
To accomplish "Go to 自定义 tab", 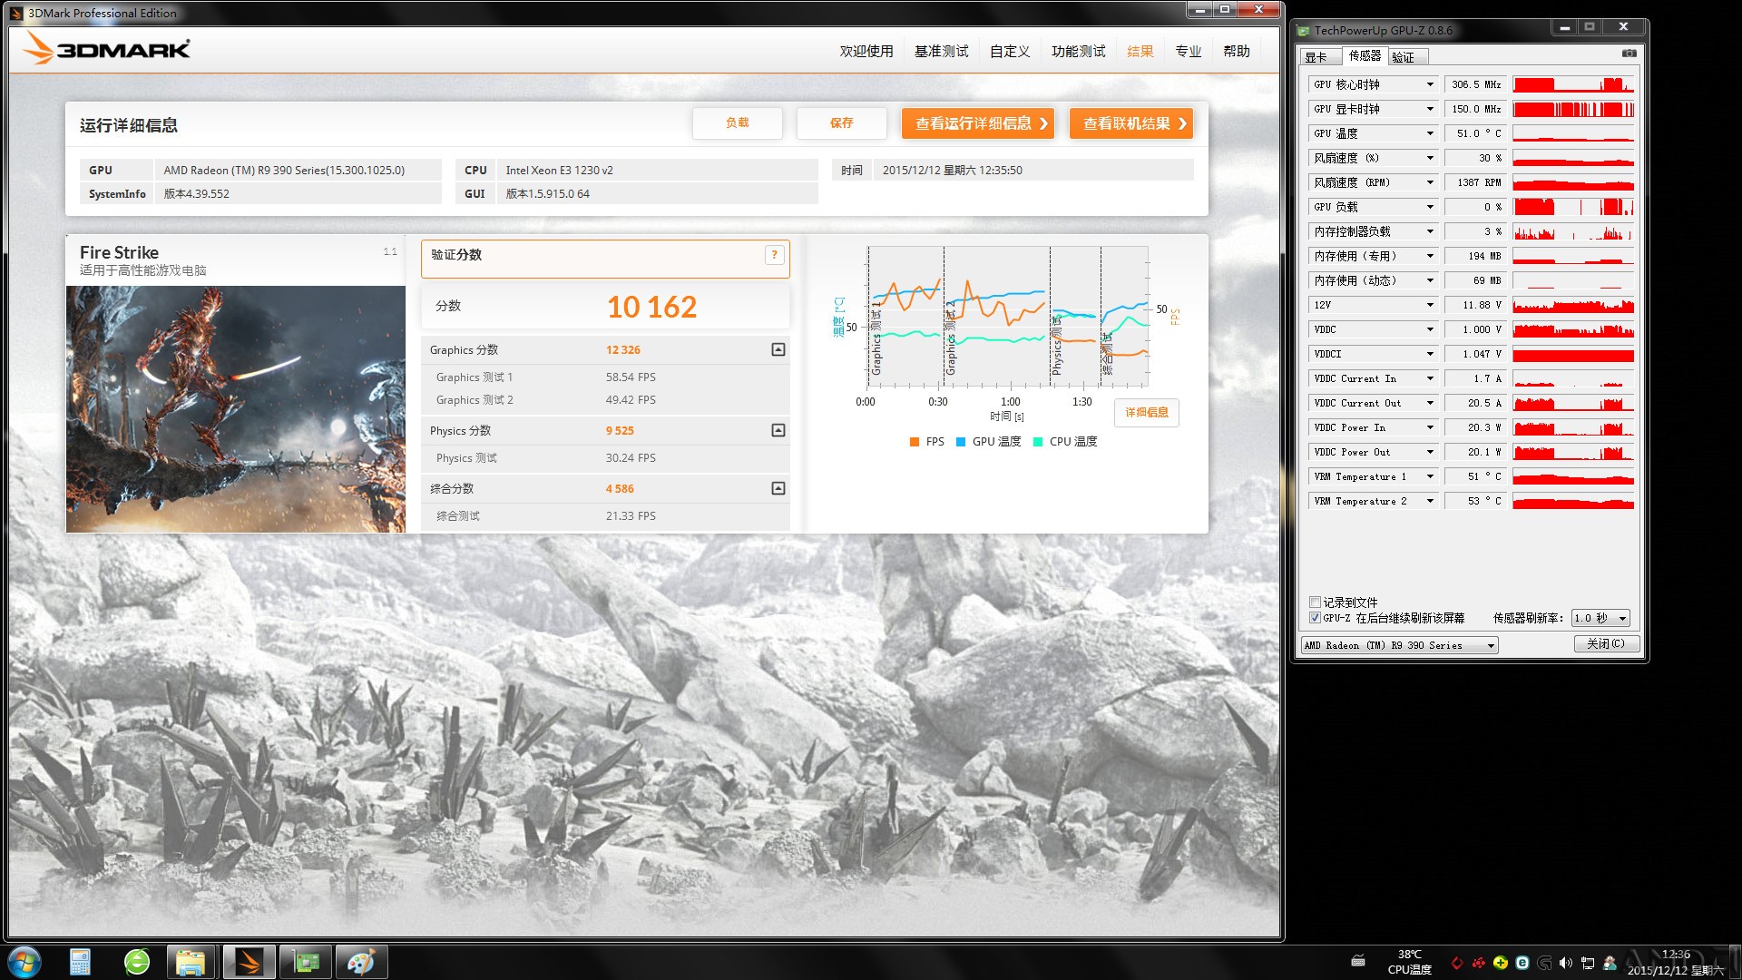I will (x=1010, y=52).
